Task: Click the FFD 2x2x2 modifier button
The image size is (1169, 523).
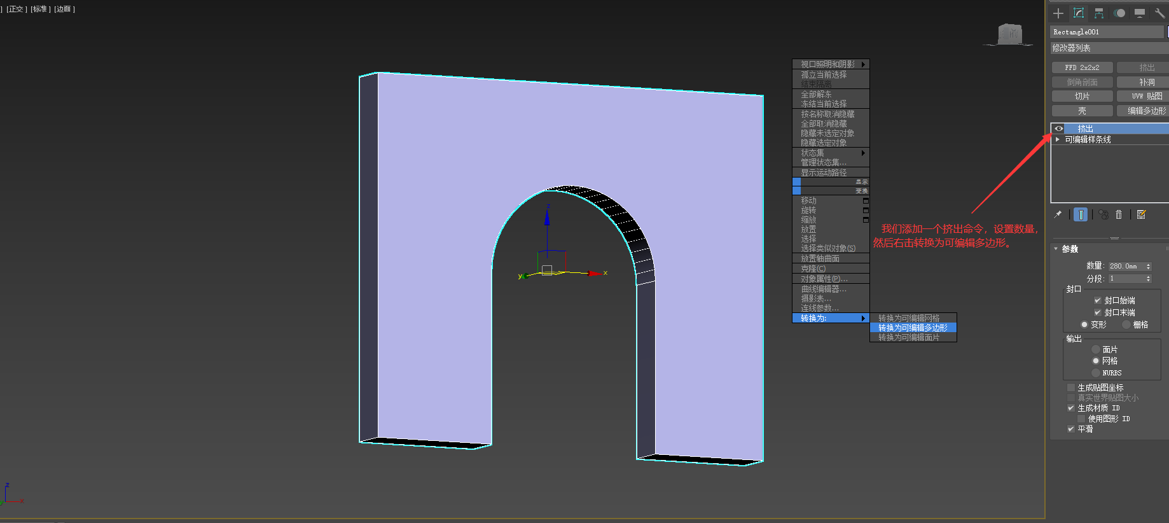Action: click(x=1082, y=67)
